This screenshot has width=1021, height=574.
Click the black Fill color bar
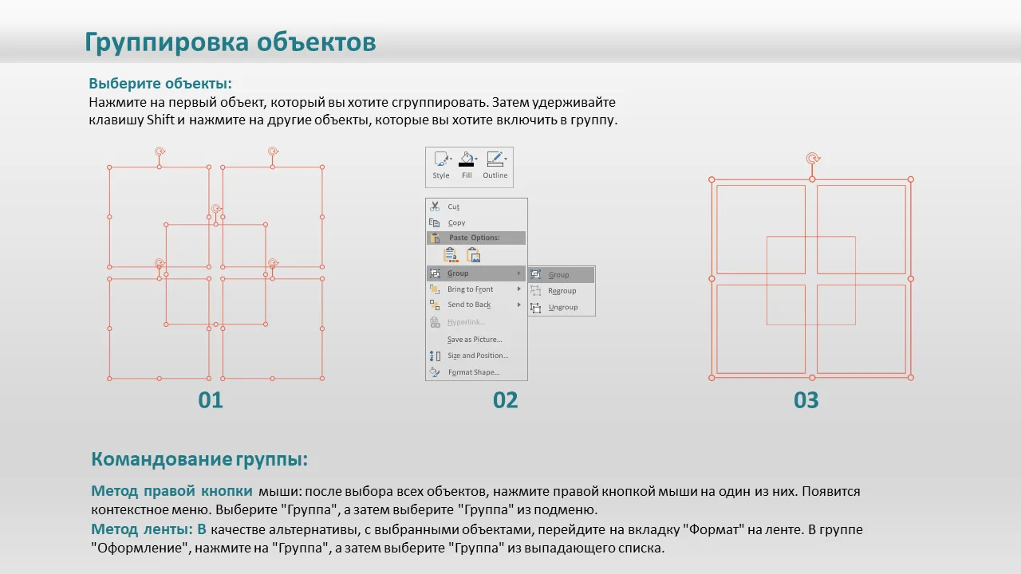click(466, 165)
